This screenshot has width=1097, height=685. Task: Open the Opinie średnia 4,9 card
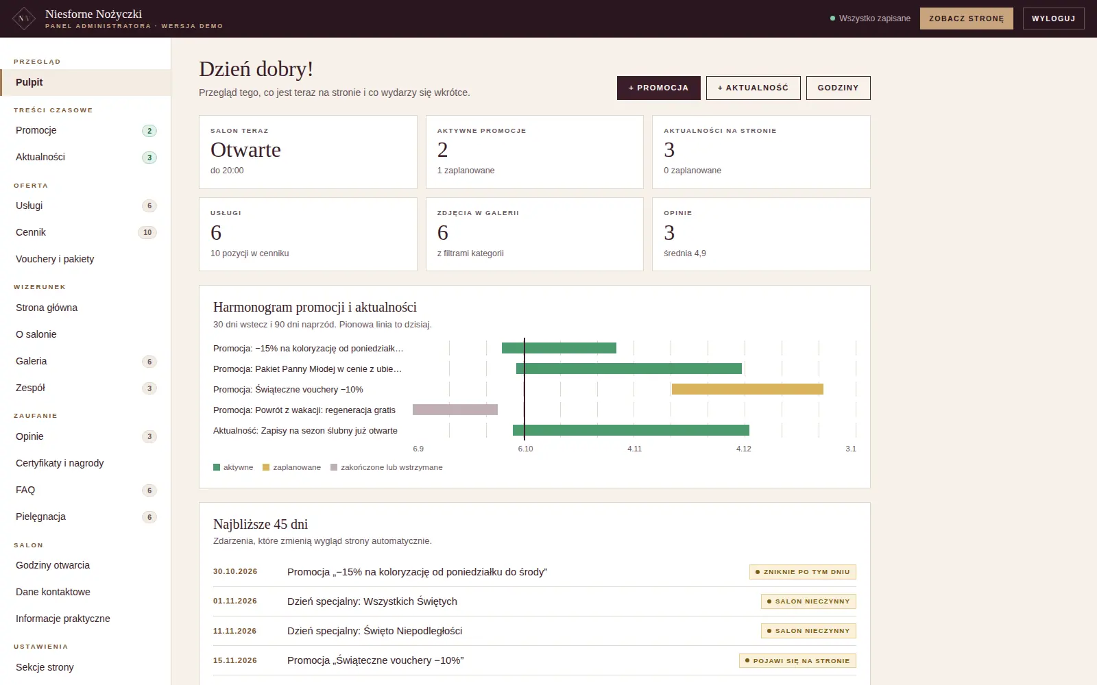point(761,234)
